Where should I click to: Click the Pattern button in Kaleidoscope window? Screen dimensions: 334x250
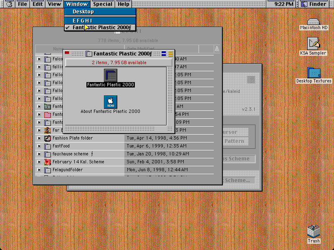coord(235,141)
